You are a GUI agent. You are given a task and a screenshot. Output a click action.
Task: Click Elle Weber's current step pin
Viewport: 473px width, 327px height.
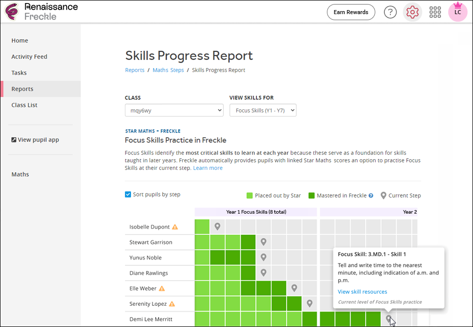[x=294, y=288]
